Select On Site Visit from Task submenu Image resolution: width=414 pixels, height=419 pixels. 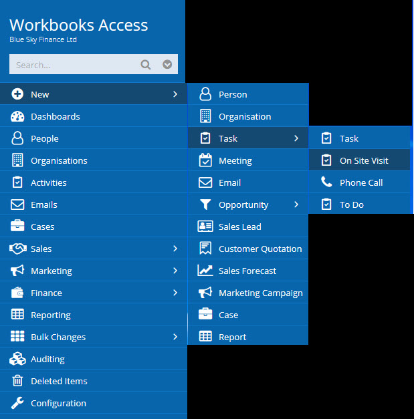coord(359,160)
